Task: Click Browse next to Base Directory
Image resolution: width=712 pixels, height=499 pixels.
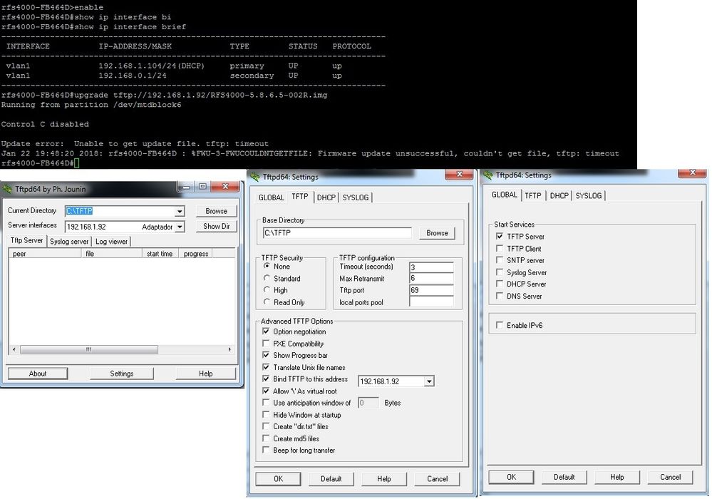Action: tap(437, 233)
